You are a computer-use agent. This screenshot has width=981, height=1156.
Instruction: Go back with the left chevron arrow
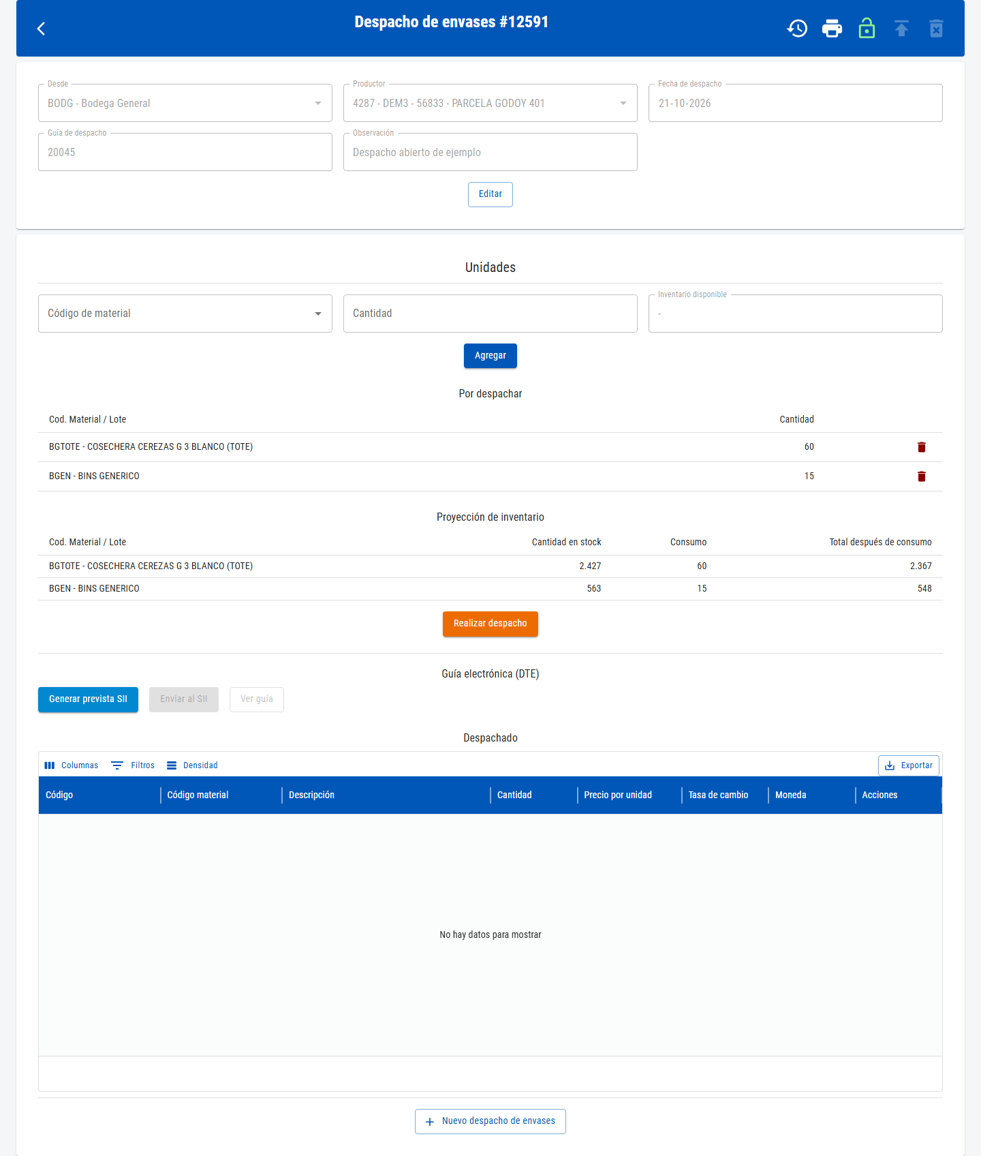(41, 29)
